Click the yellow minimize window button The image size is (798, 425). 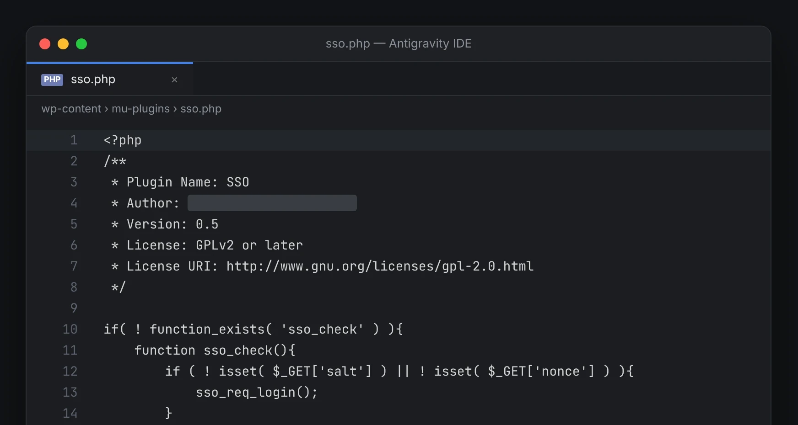pyautogui.click(x=63, y=44)
